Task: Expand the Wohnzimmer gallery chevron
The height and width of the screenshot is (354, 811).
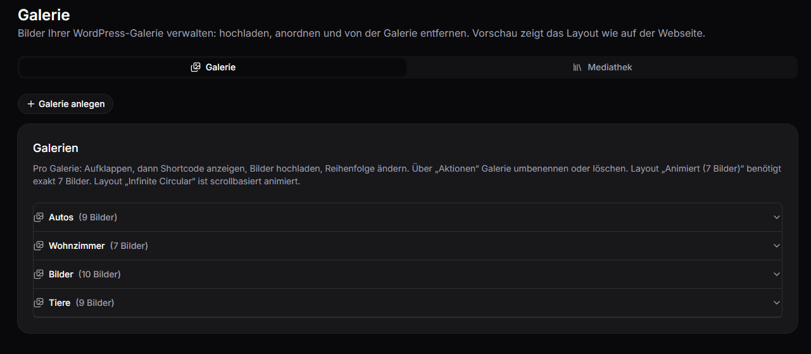Action: tap(777, 246)
